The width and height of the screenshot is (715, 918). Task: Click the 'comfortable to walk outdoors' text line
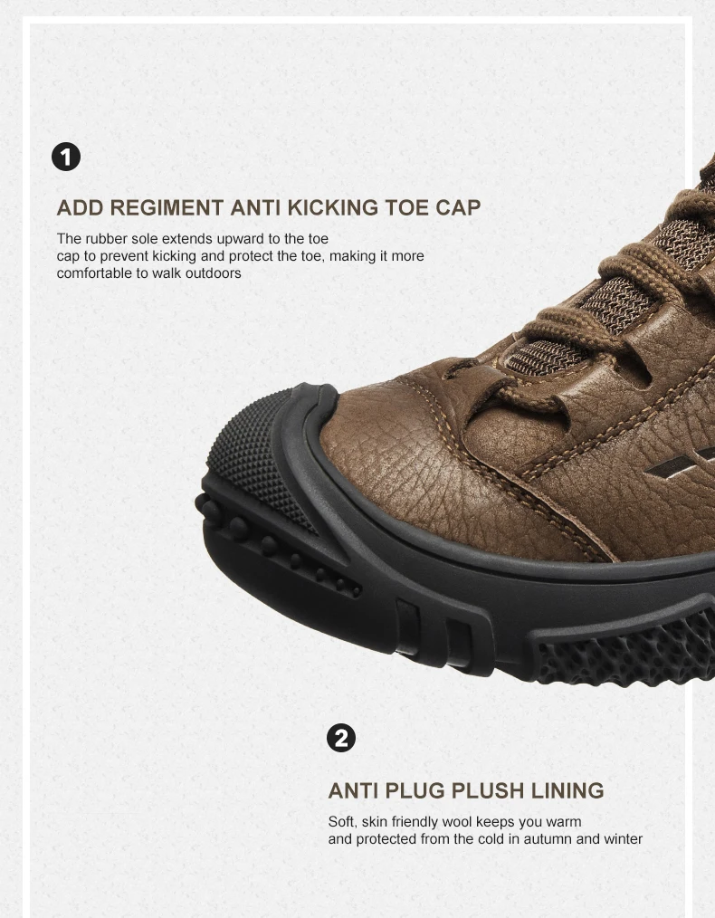(x=148, y=273)
